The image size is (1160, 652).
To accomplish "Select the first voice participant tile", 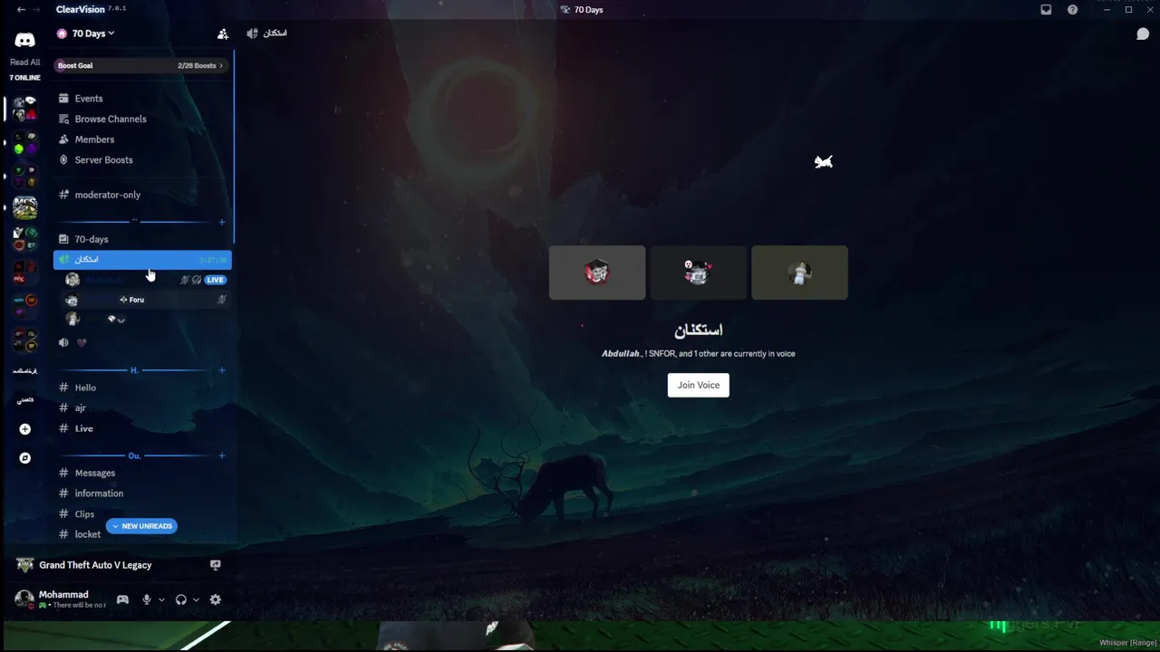I will (597, 273).
